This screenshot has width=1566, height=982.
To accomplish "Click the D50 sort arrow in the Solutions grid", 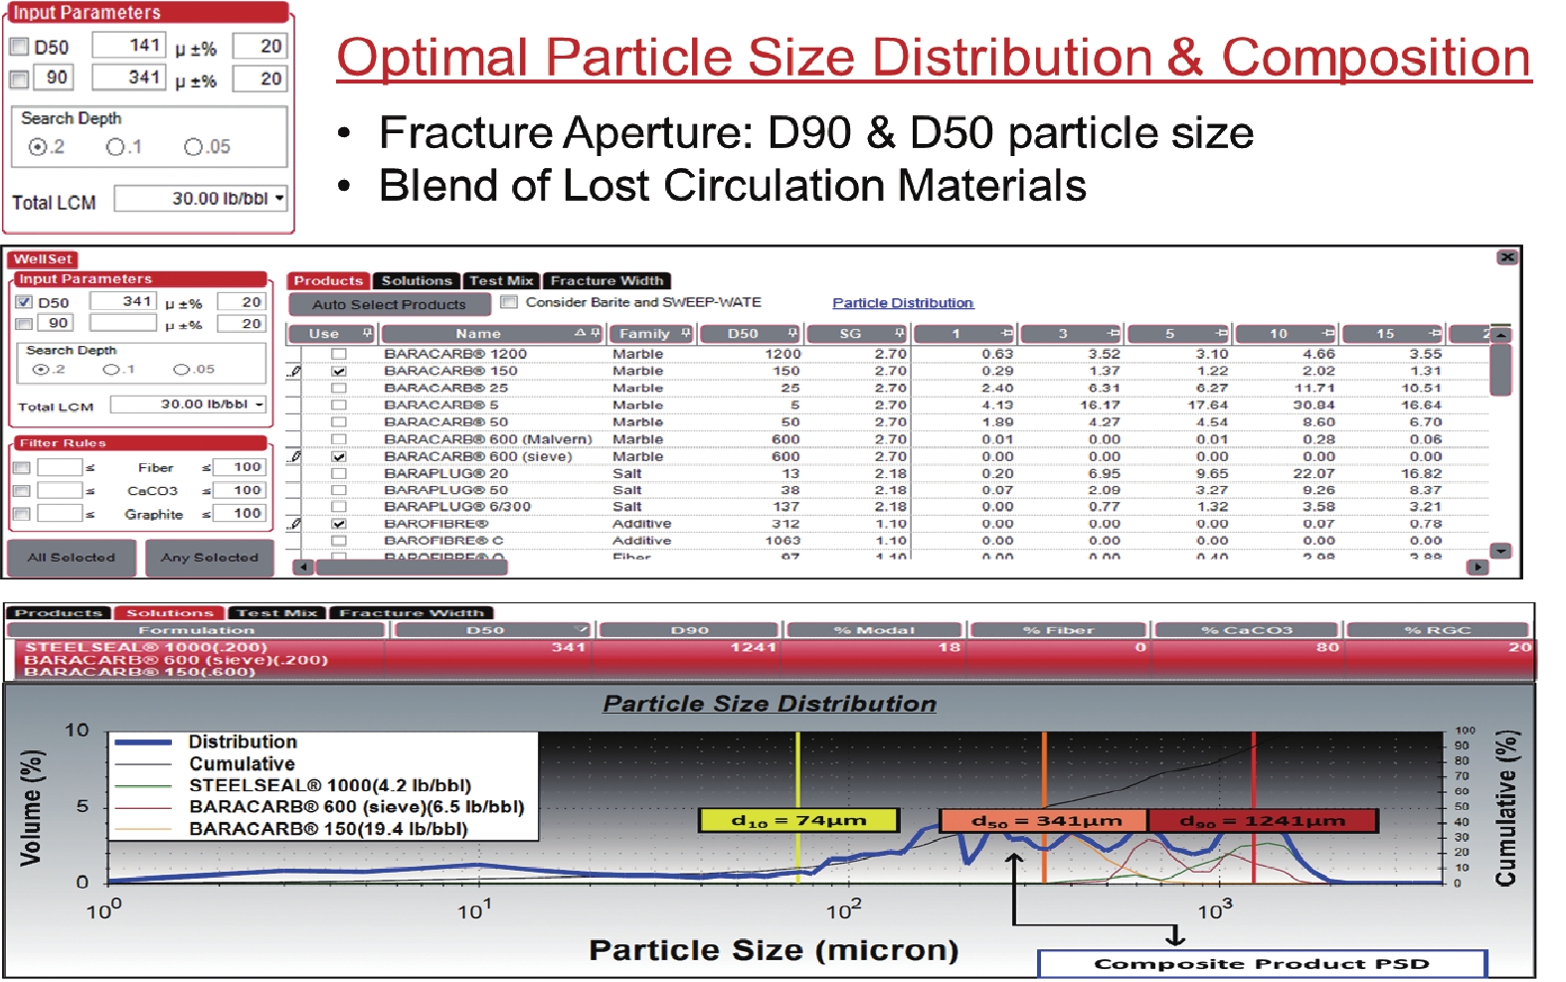I will 582,629.
